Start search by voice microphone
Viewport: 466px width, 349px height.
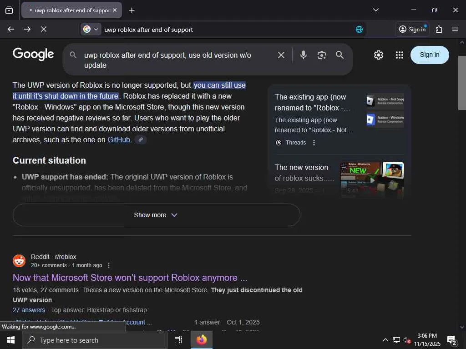(303, 55)
